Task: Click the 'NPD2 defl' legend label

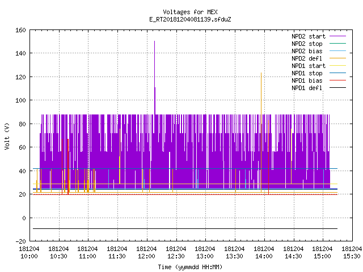Action: pos(307,58)
